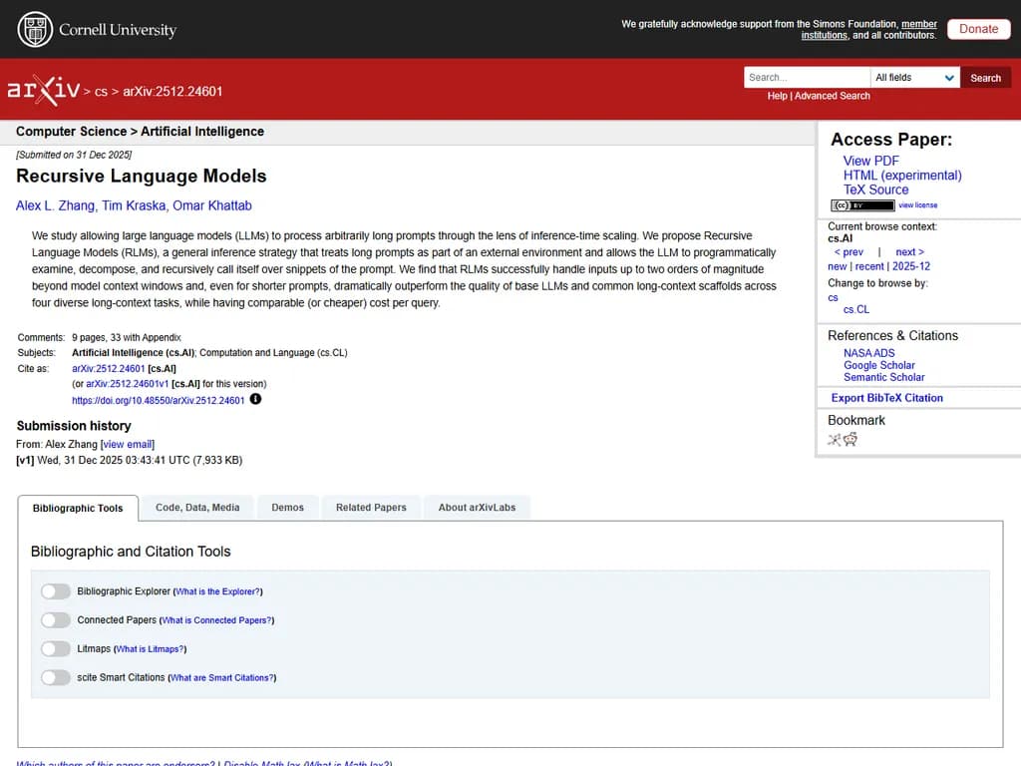This screenshot has width=1021, height=766.
Task: Toggle the Litmaps switch
Action: pyautogui.click(x=56, y=649)
